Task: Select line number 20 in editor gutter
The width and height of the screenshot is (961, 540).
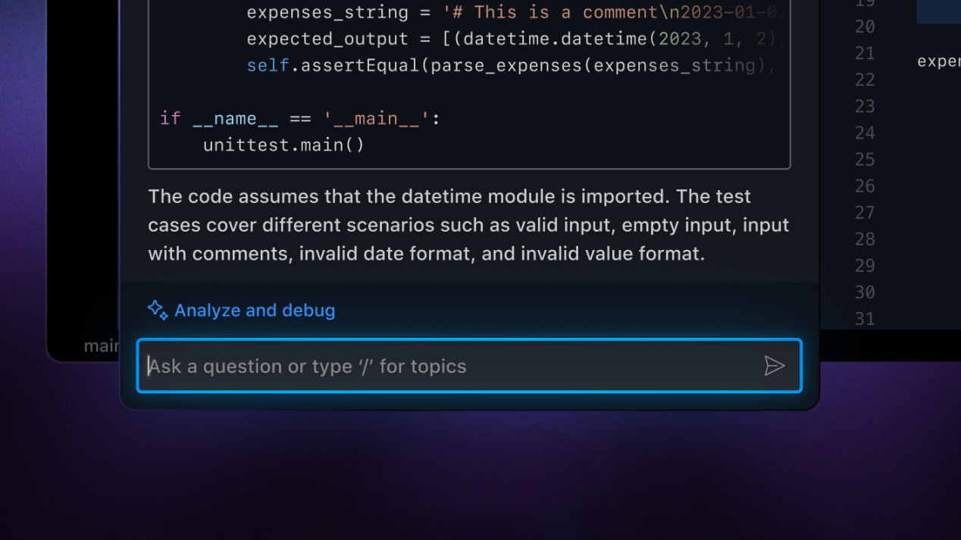Action: pyautogui.click(x=865, y=27)
